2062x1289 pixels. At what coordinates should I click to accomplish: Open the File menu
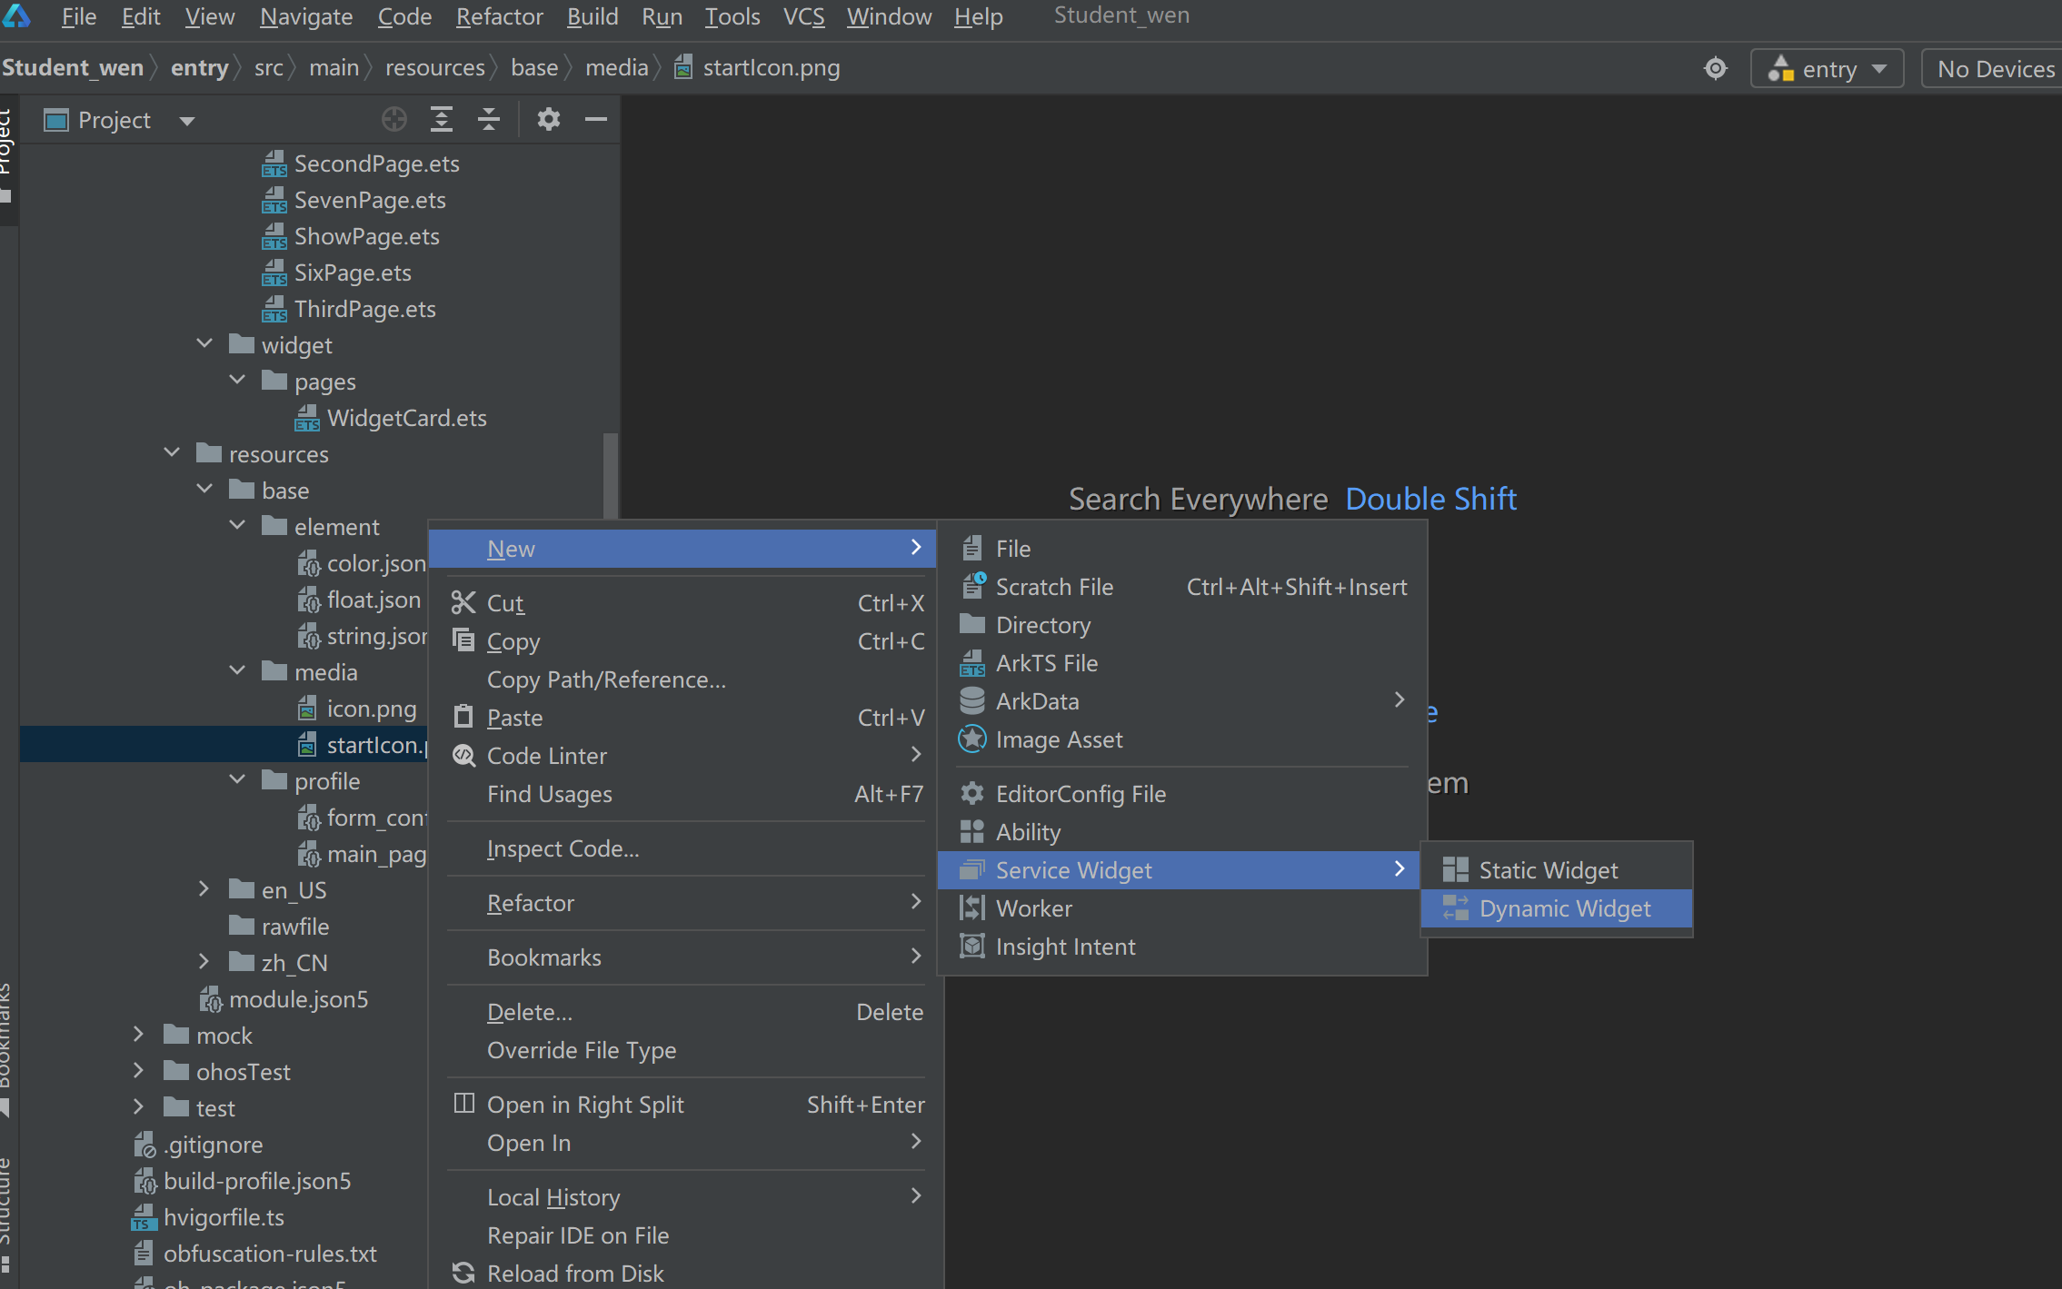tap(79, 16)
